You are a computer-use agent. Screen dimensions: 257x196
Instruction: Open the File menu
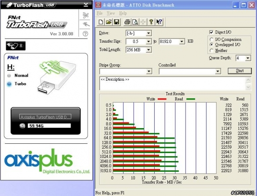100,13
